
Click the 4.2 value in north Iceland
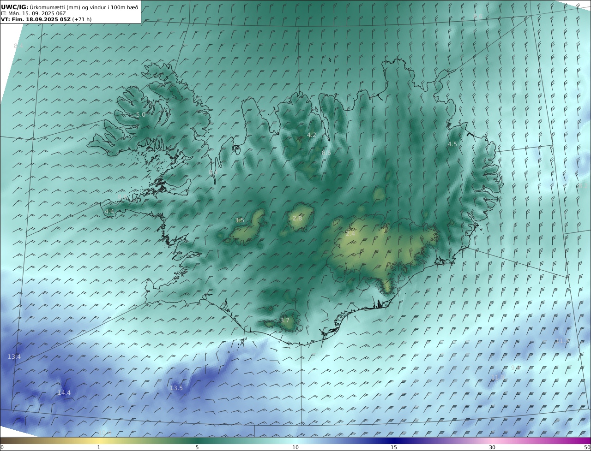coord(312,135)
